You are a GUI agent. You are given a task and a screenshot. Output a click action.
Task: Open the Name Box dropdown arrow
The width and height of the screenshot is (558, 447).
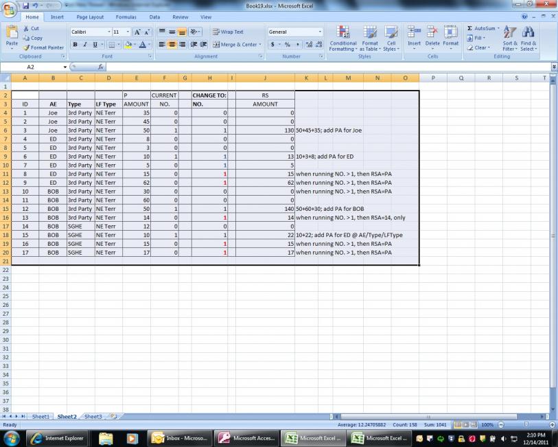[65, 67]
